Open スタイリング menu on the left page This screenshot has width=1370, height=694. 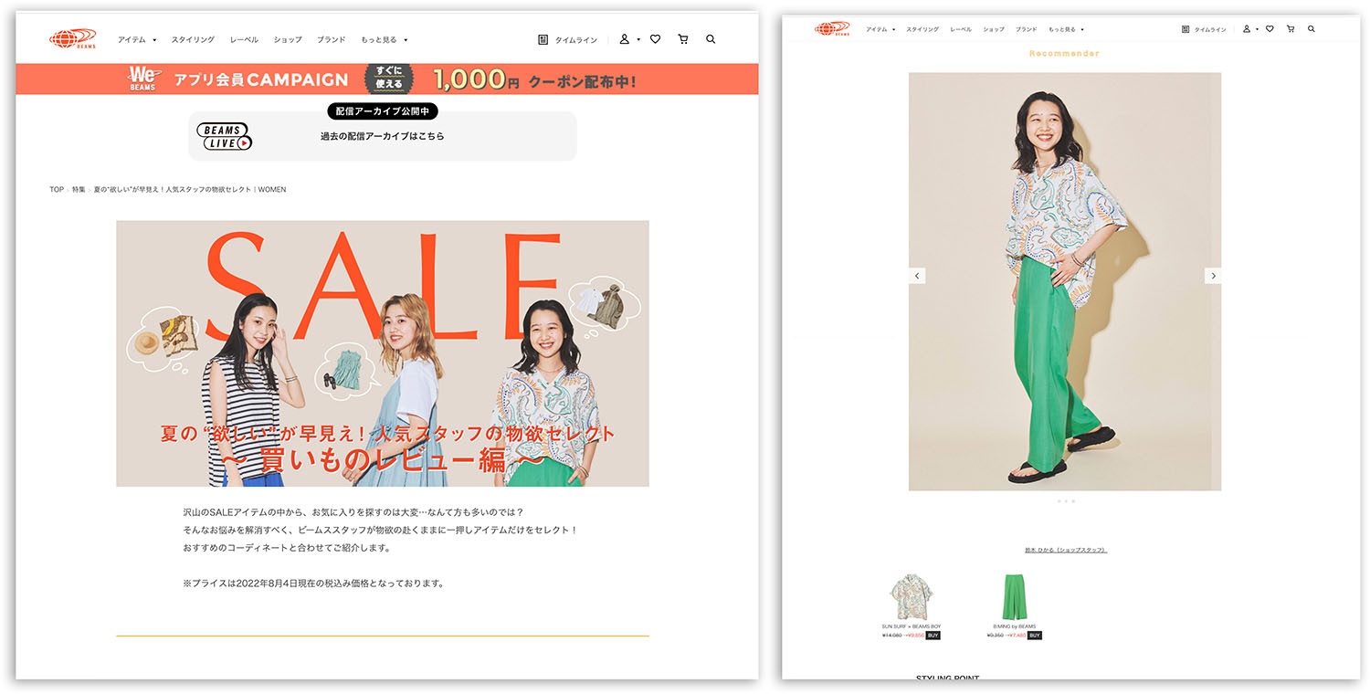(193, 39)
